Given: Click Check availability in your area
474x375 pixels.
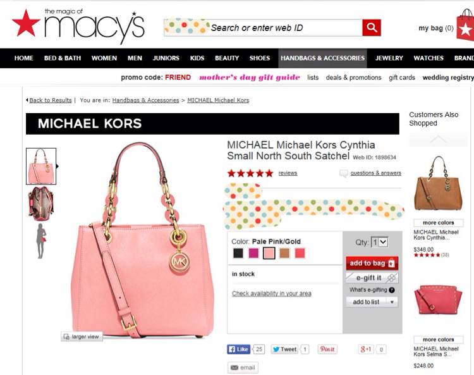Looking at the screenshot, I should 272,293.
